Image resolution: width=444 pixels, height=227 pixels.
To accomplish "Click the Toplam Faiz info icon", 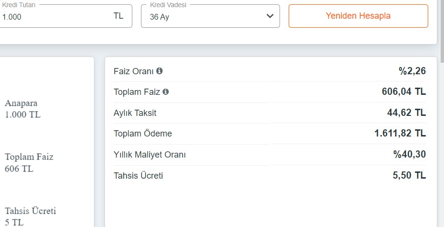I will 165,91.
